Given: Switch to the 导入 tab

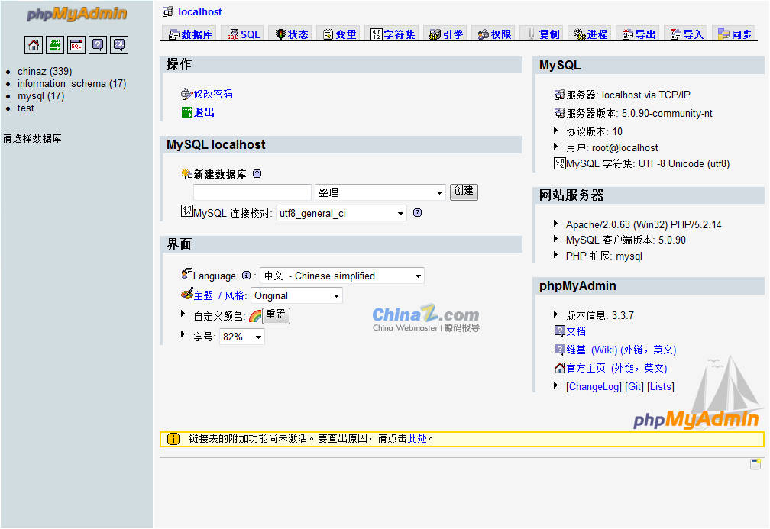Looking at the screenshot, I should [x=687, y=34].
